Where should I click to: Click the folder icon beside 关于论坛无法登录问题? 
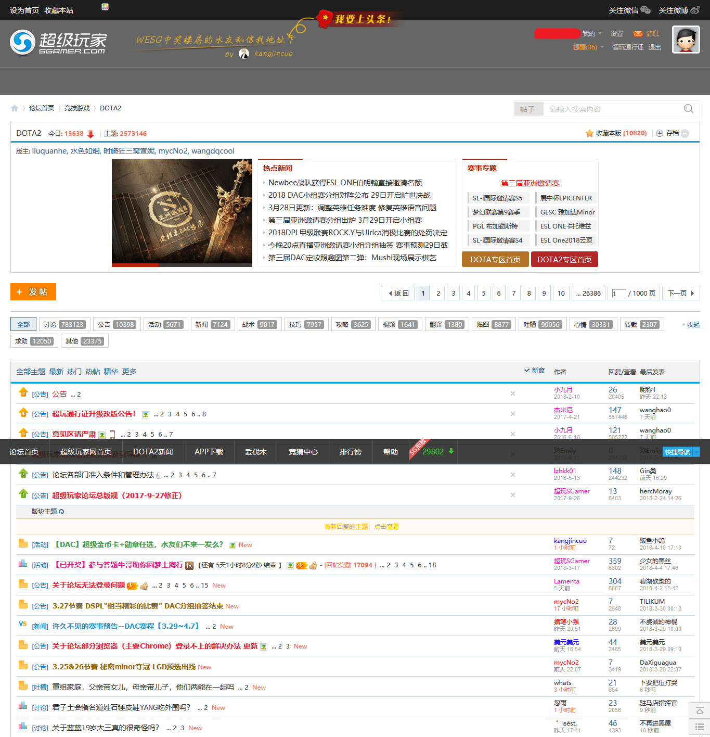pos(23,584)
